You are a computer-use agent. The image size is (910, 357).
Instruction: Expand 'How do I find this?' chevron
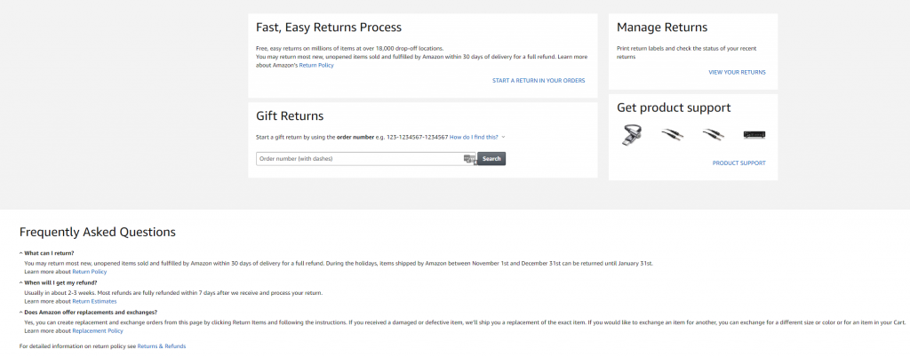click(x=503, y=138)
